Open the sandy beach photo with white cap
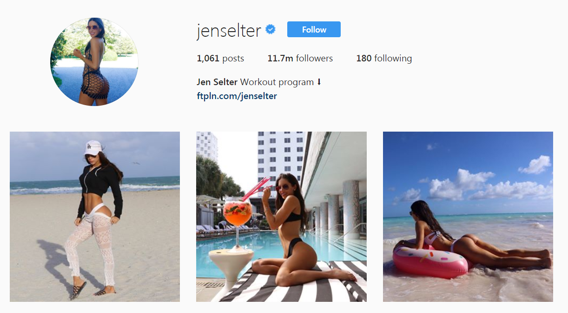Image resolution: width=568 pixels, height=313 pixels. [x=95, y=217]
